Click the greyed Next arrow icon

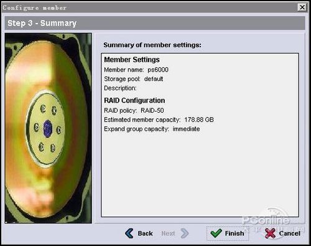(x=185, y=234)
